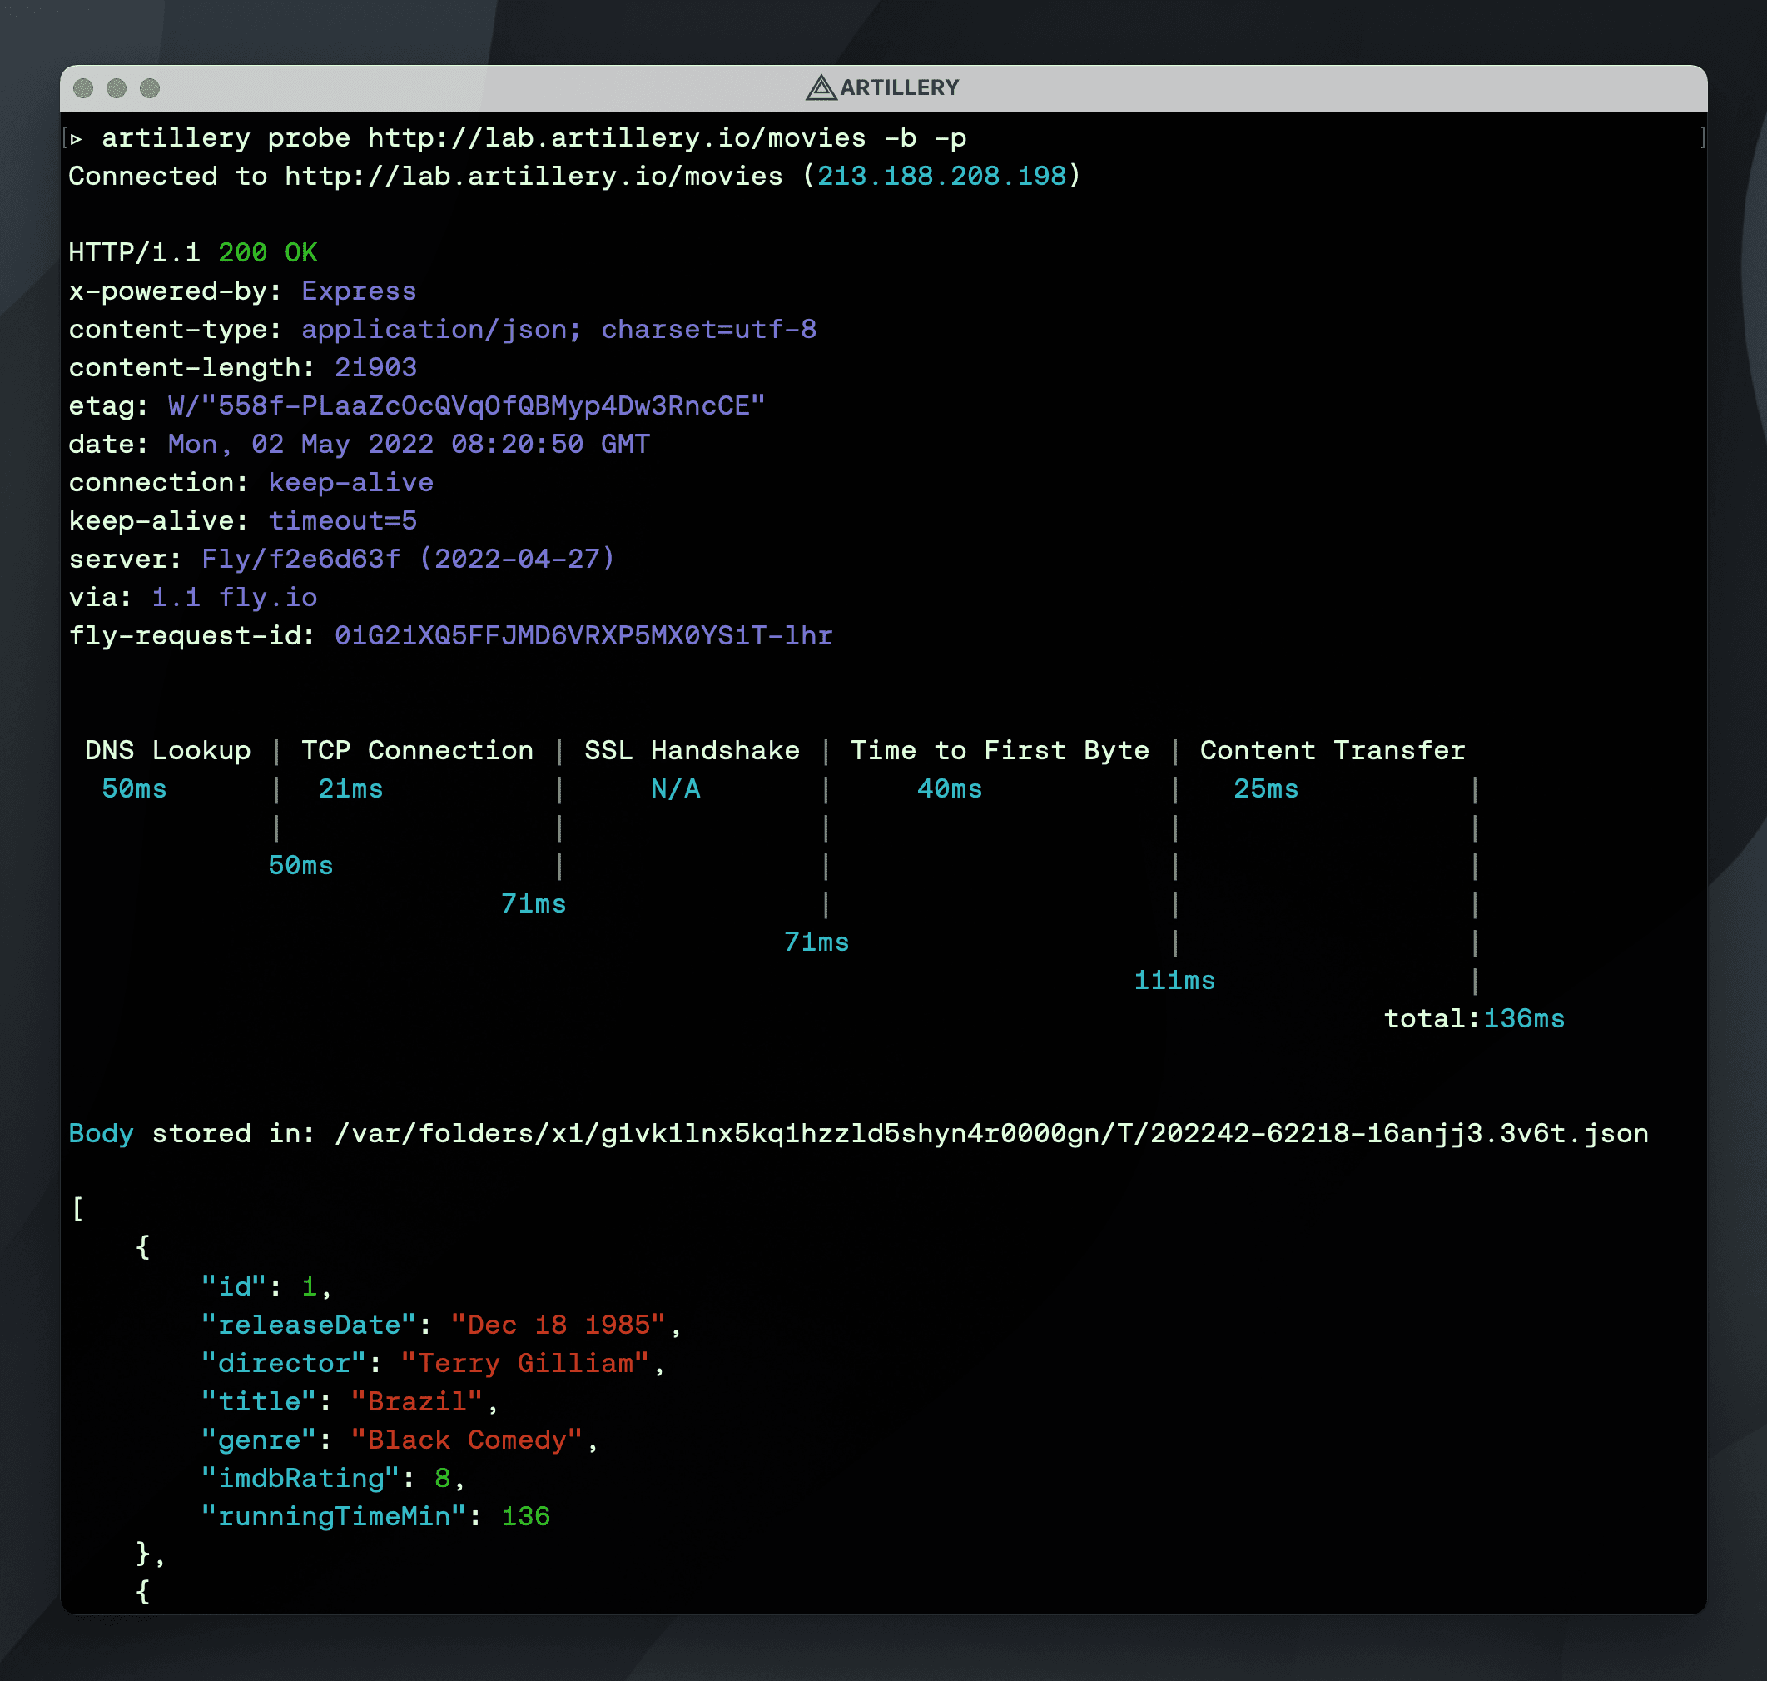Click the 'TCP Connection' column header
This screenshot has width=1767, height=1681.
point(417,751)
